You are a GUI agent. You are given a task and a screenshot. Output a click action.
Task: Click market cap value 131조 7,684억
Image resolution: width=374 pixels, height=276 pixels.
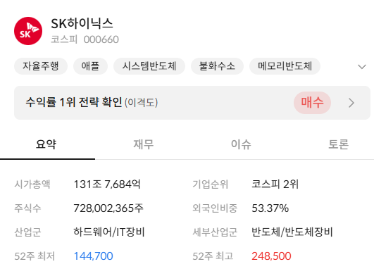[x=107, y=184]
